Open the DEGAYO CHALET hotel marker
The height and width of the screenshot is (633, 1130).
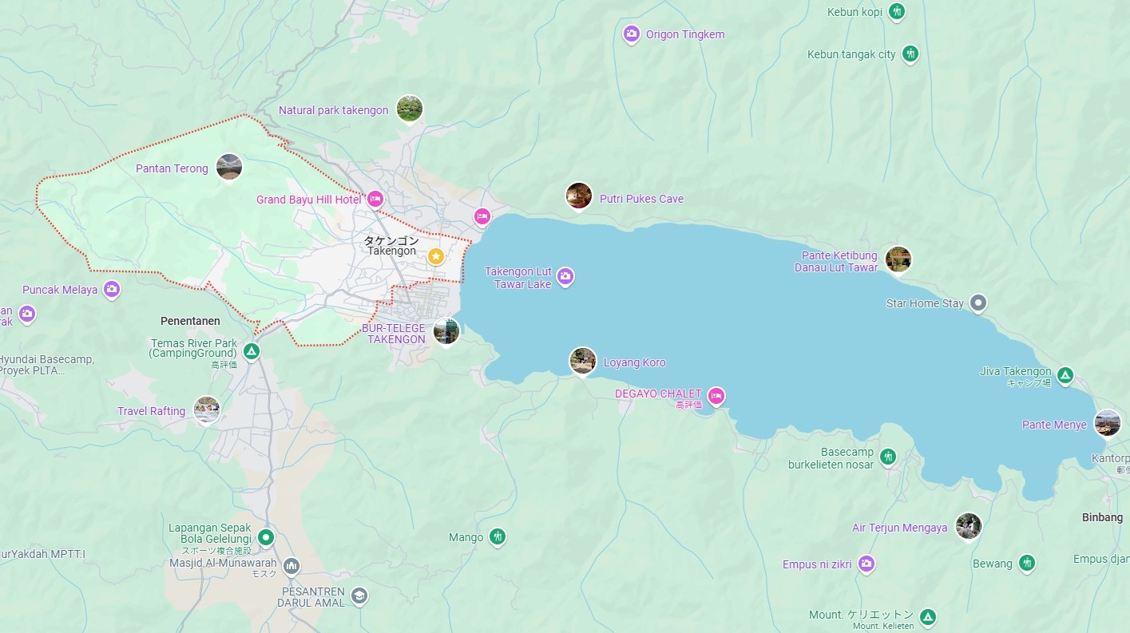pos(716,395)
